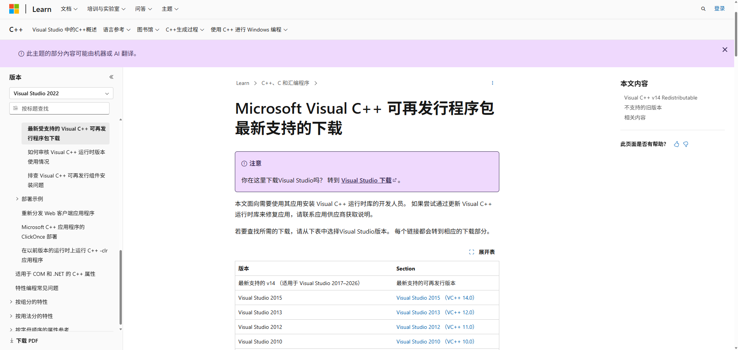The width and height of the screenshot is (738, 350).
Task: Open the 图书馆 dropdown
Action: tap(148, 30)
